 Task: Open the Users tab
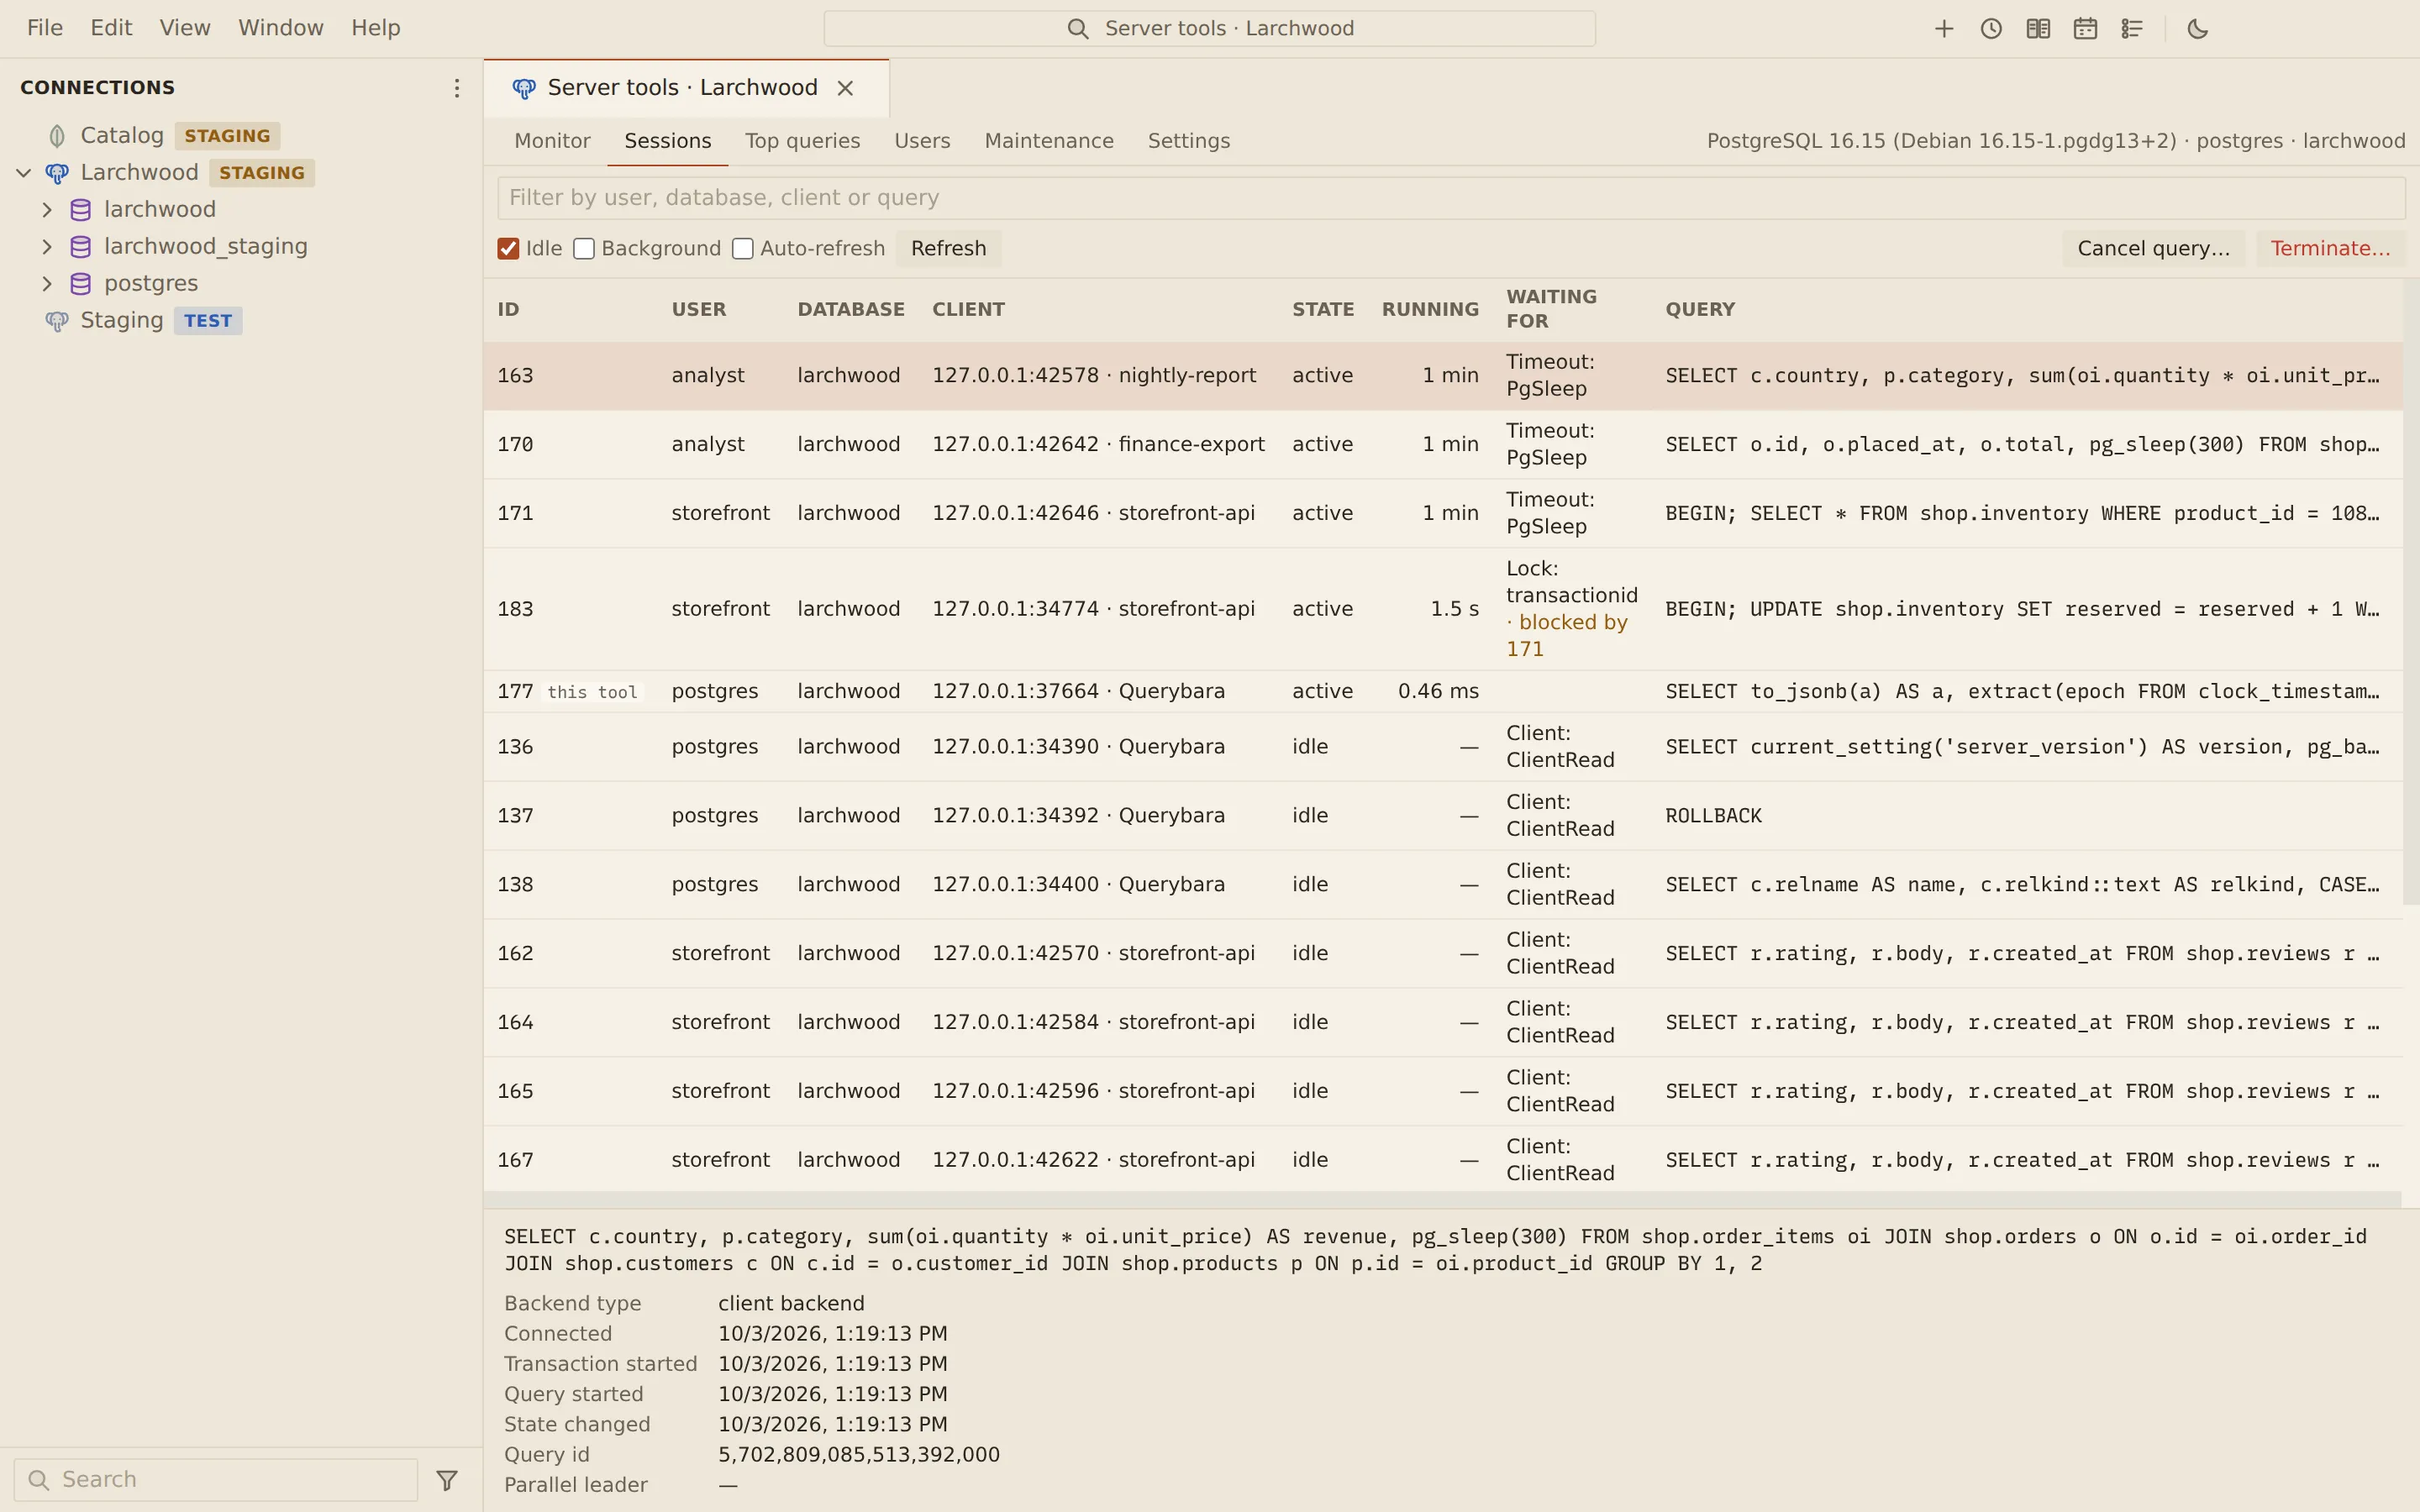(922, 141)
